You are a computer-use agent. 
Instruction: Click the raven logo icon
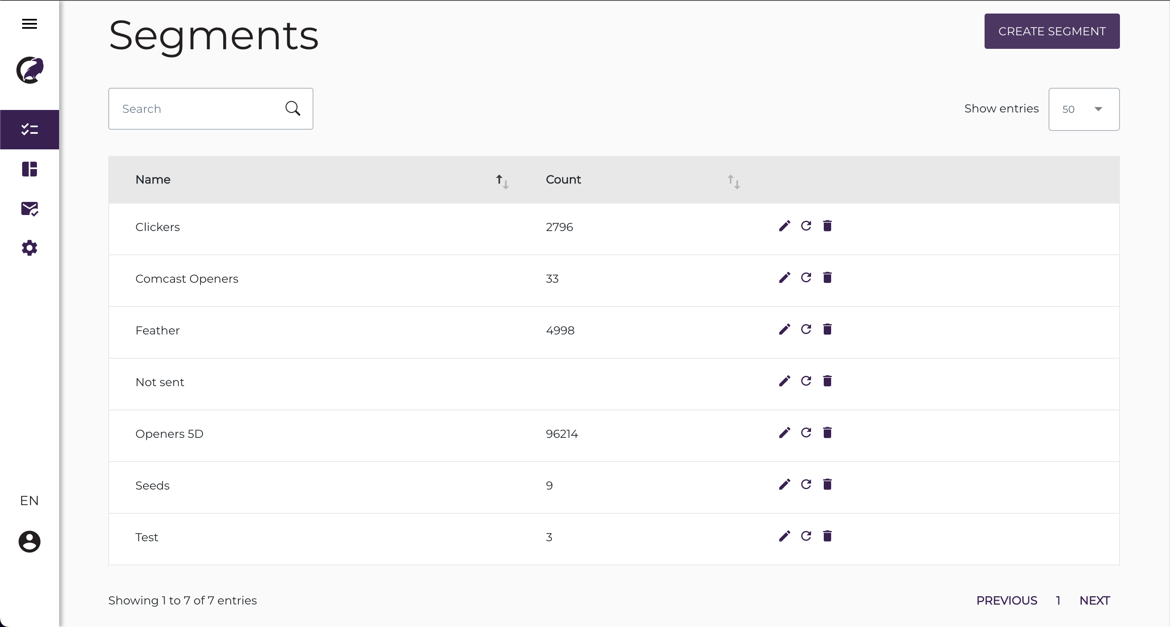click(30, 70)
